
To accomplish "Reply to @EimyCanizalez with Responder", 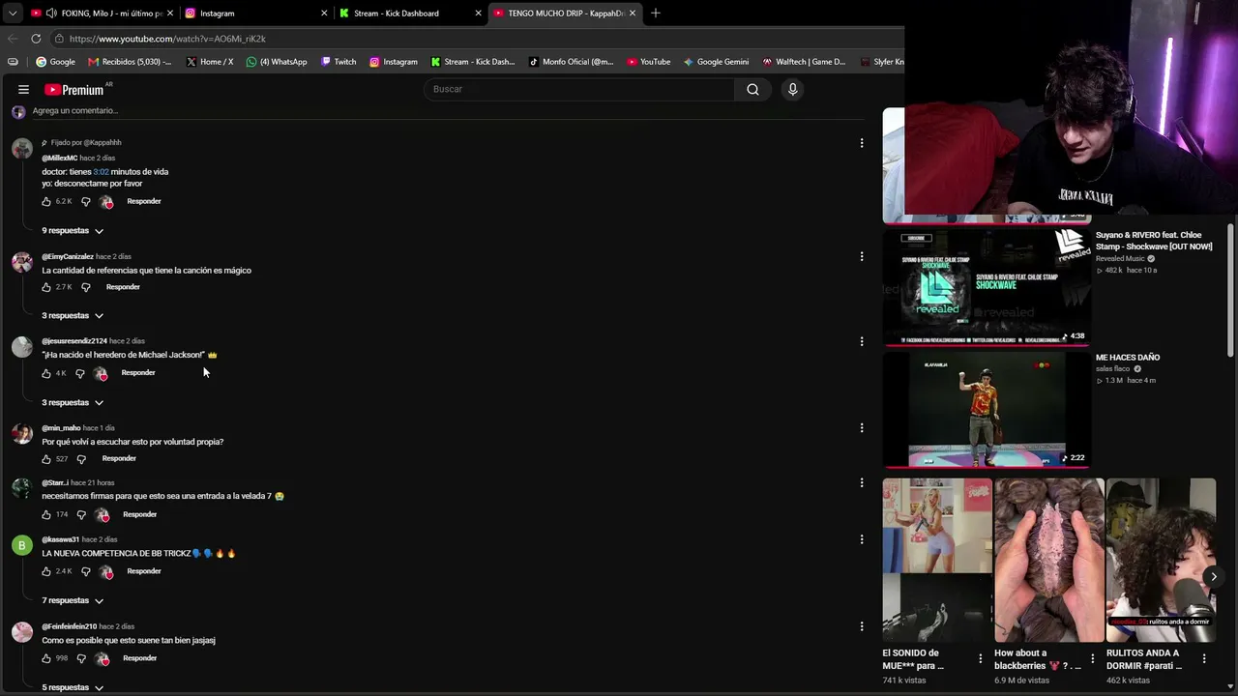I will tap(123, 287).
